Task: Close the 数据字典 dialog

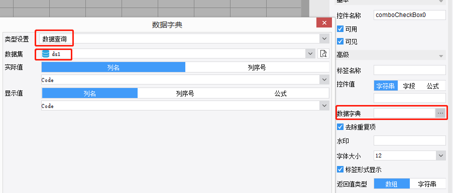Action: (324, 22)
